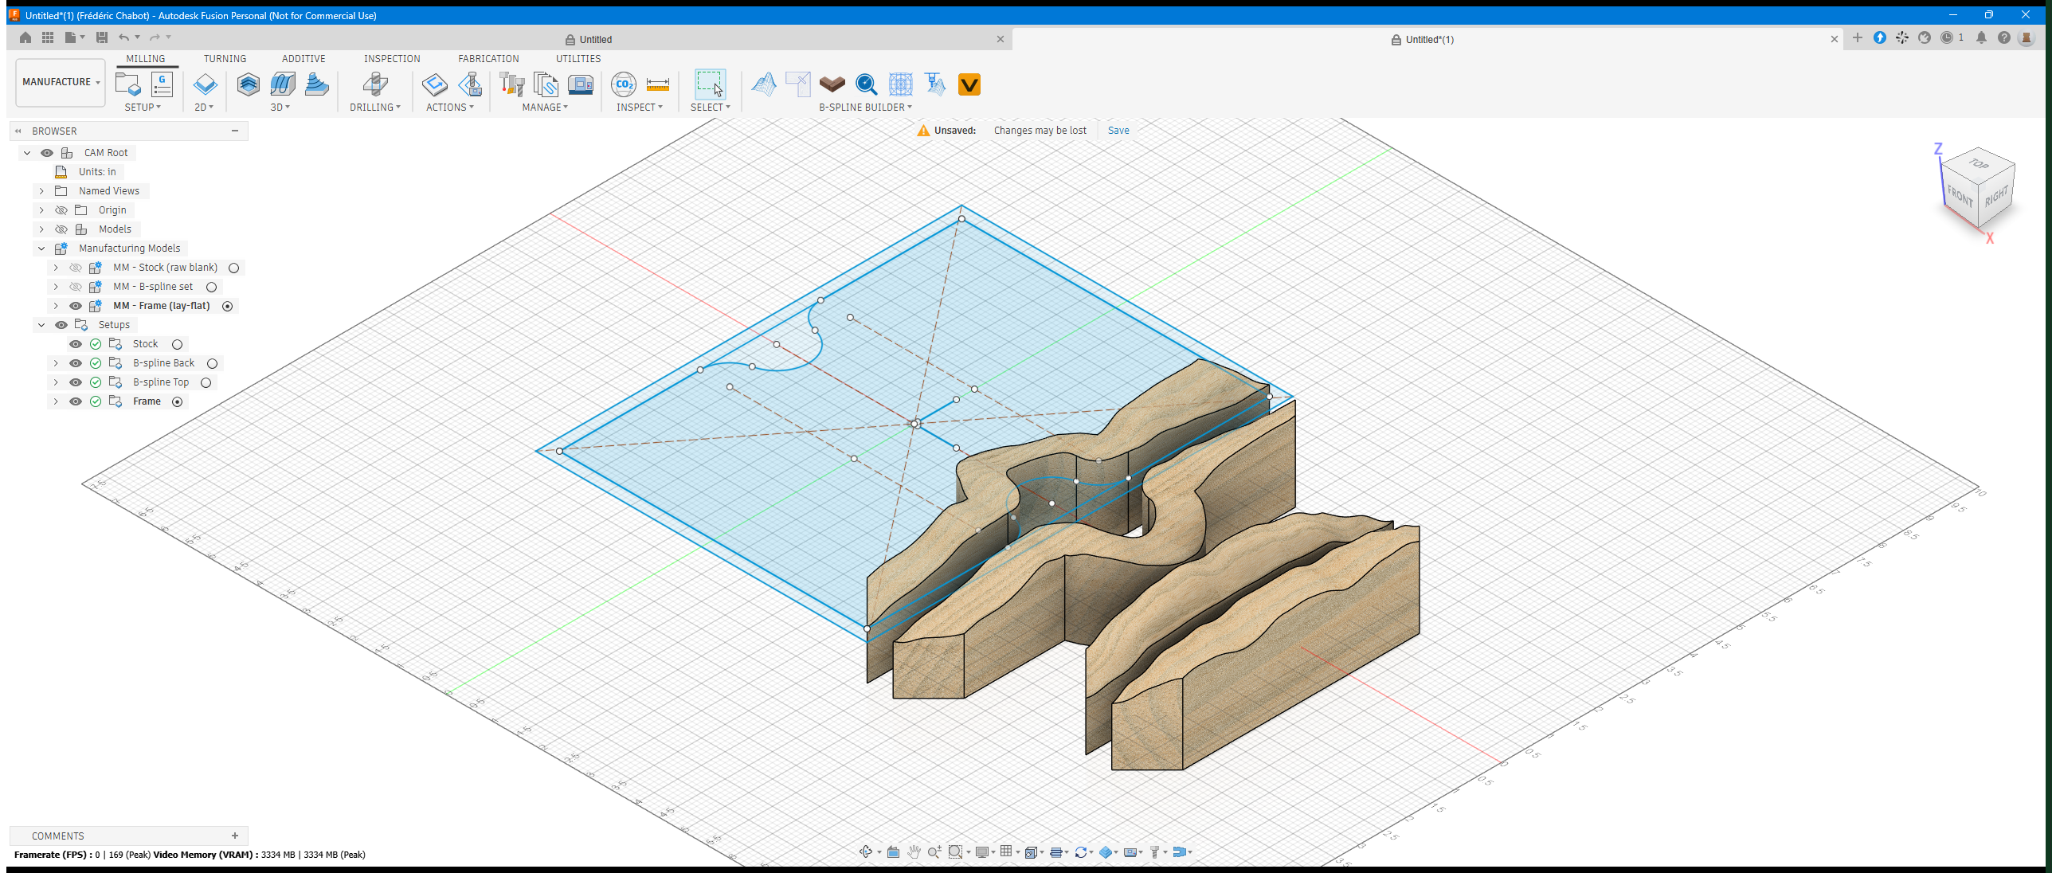Collapse the Manufacturing Models node
The image size is (2052, 873).
click(x=41, y=249)
